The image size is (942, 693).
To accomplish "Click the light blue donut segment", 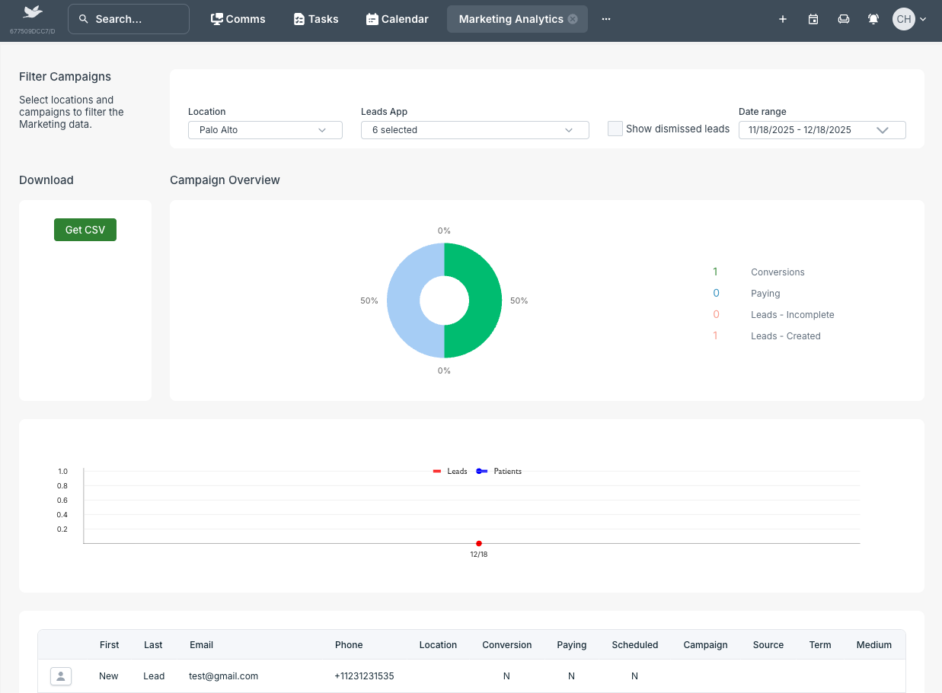I will click(x=404, y=300).
